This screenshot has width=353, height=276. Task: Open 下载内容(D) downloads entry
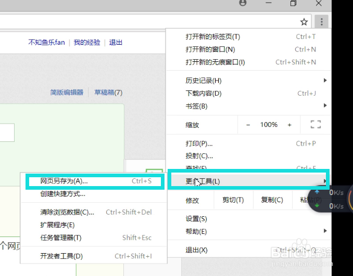[248, 93]
